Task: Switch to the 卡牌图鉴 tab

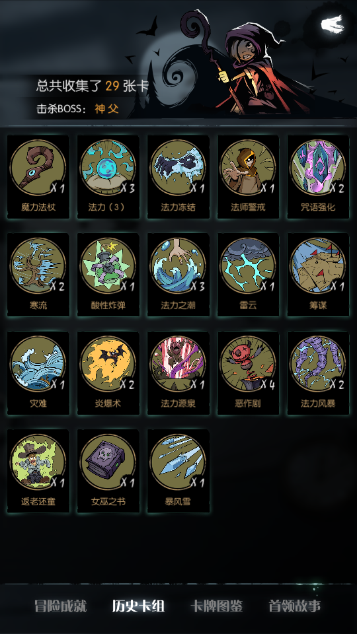Action: [x=217, y=606]
